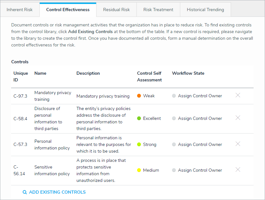Remove the Disclosure of personal information control
The width and height of the screenshot is (265, 200).
click(238, 118)
